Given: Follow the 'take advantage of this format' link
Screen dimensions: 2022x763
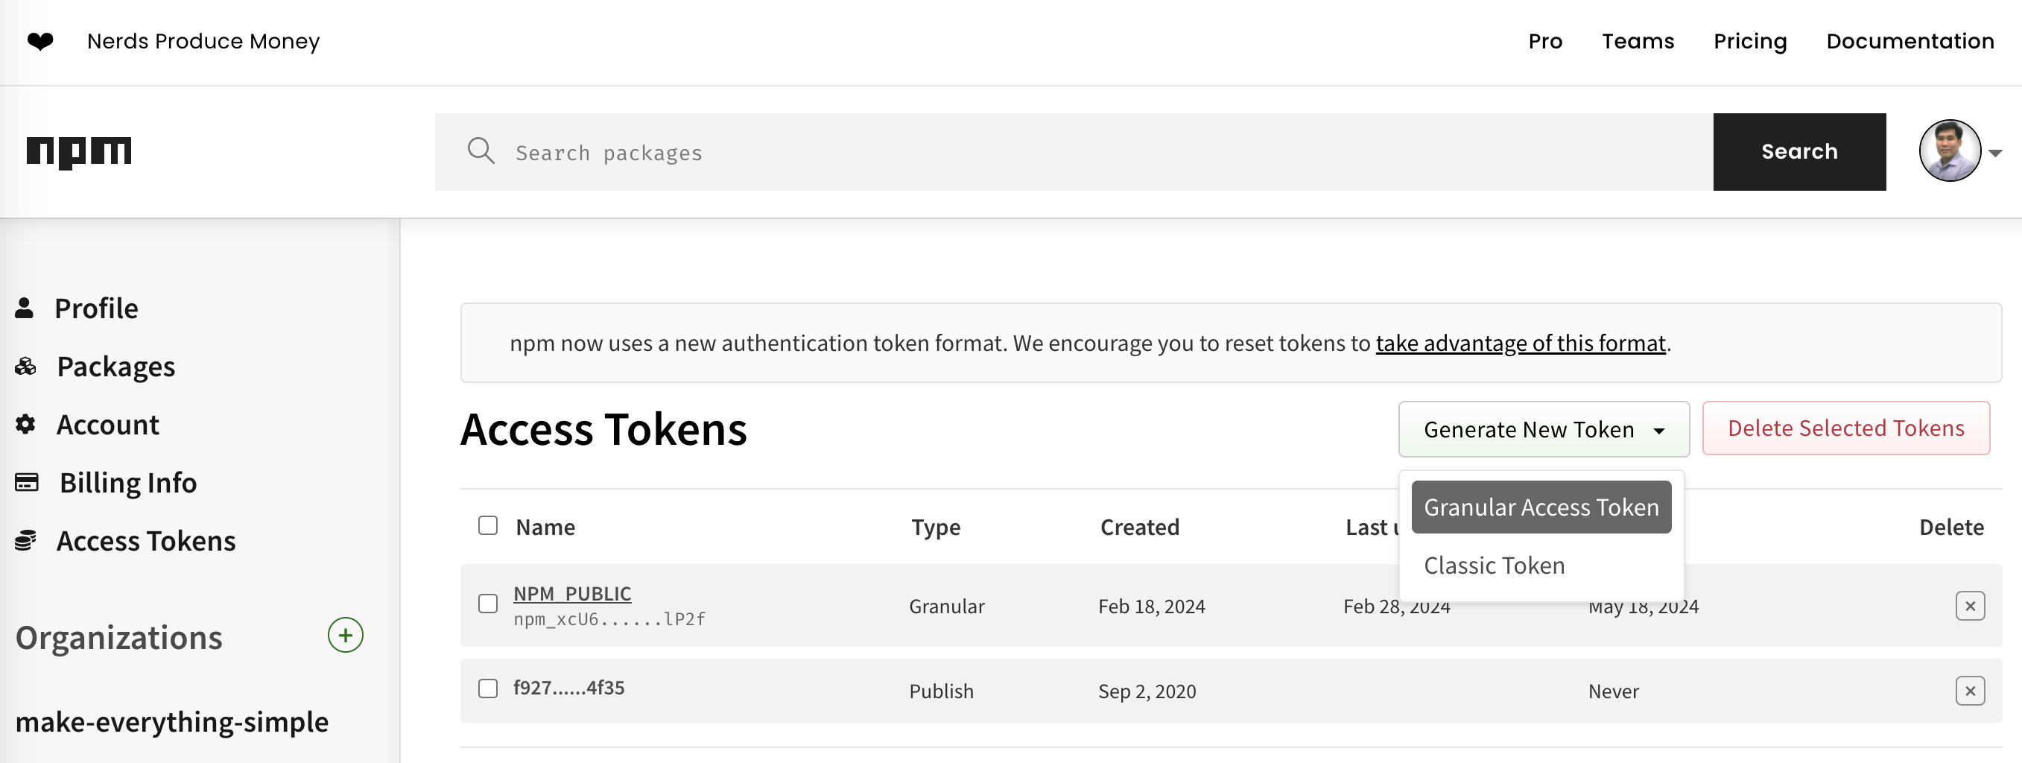Looking at the screenshot, I should click(1521, 343).
